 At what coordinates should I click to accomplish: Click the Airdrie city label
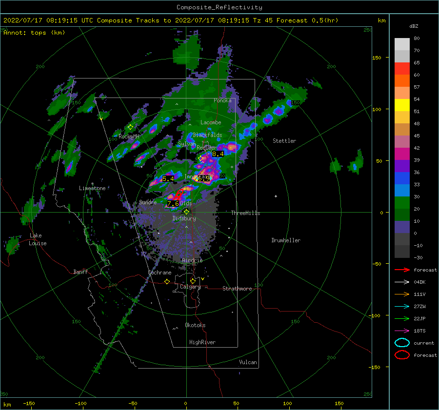pos(192,260)
